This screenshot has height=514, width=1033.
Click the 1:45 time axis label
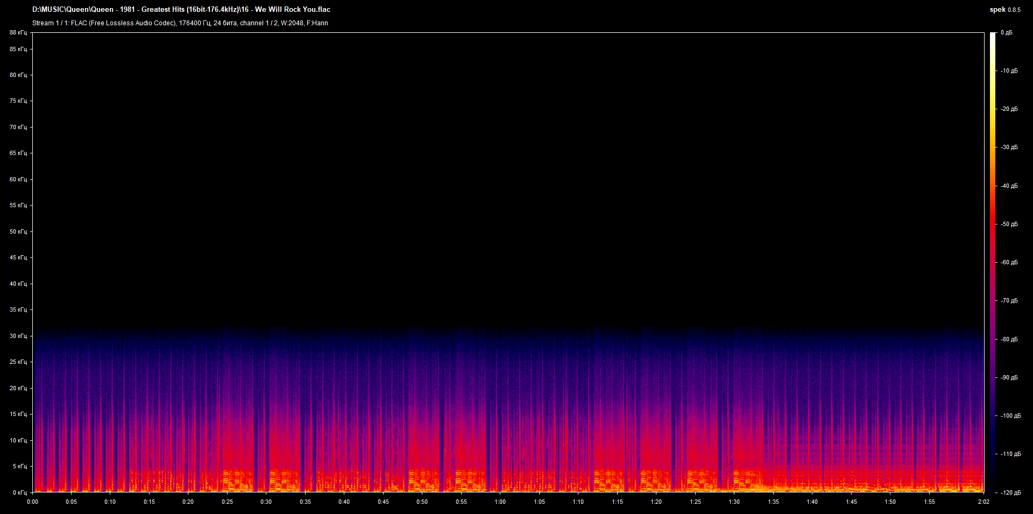pos(852,502)
